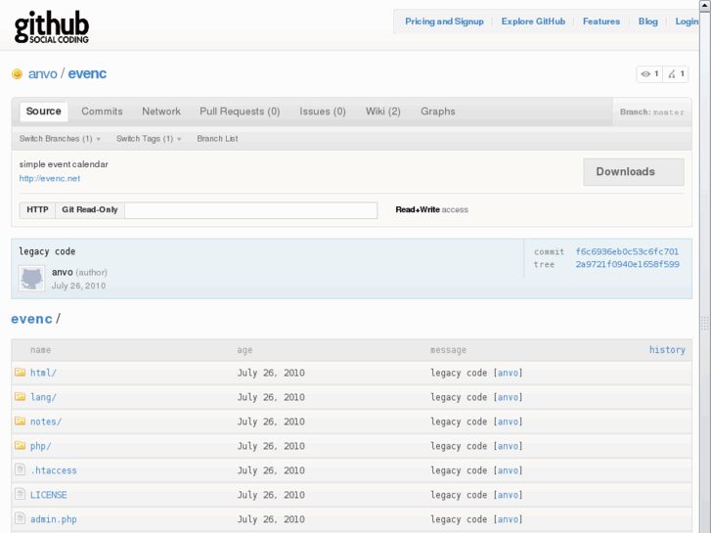Open commit hash f6c6936eb0c53c6fc701
The height and width of the screenshot is (533, 711).
click(627, 251)
